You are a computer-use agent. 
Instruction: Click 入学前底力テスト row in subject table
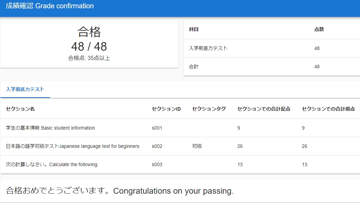272,48
